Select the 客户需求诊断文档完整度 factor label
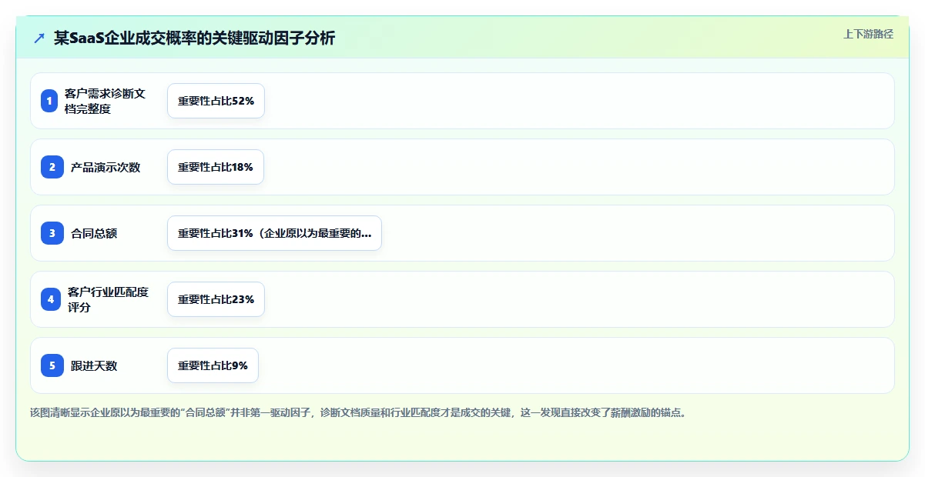Image resolution: width=925 pixels, height=477 pixels. (x=106, y=101)
